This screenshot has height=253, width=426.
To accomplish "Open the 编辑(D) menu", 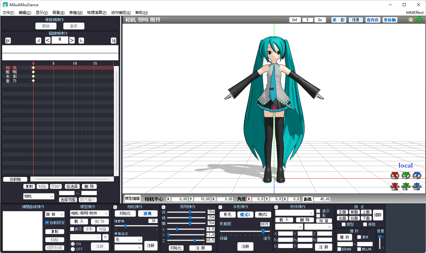I will [25, 13].
